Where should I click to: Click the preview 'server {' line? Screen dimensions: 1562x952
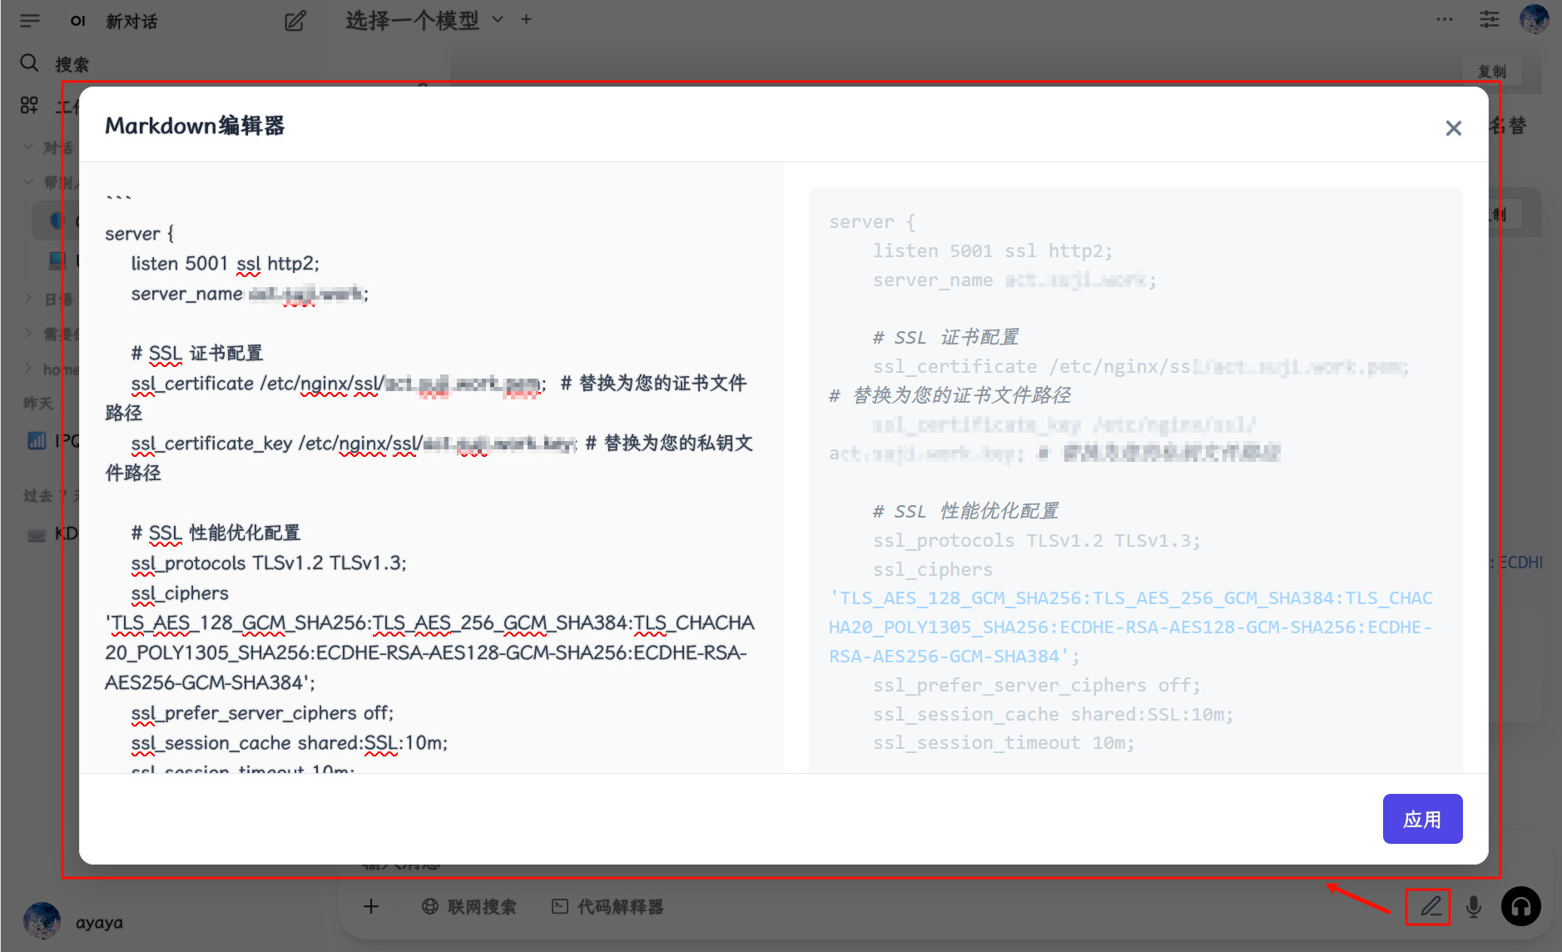click(872, 222)
